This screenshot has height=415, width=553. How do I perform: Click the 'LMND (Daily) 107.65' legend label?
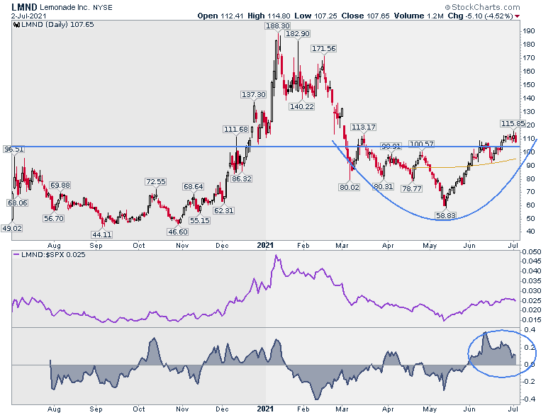coord(57,25)
